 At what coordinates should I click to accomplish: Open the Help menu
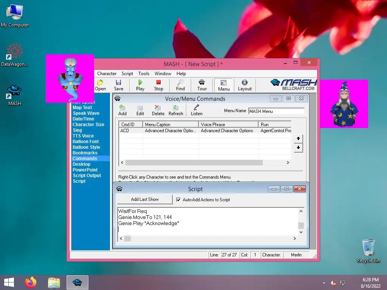[x=181, y=74]
